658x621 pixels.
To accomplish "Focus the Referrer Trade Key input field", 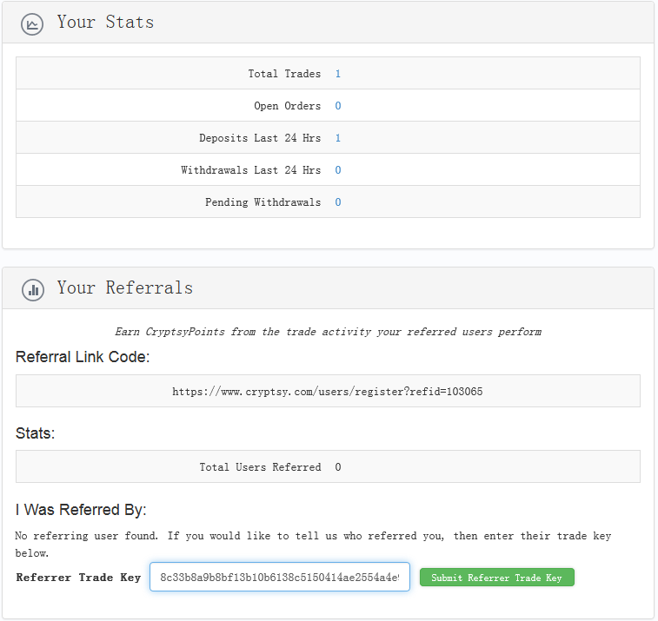I will point(279,578).
